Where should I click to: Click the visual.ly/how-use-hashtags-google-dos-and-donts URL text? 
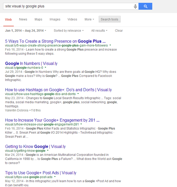pyautogui.click(x=40, y=94)
